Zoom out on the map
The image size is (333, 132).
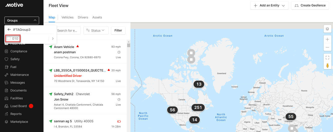(x=327, y=47)
